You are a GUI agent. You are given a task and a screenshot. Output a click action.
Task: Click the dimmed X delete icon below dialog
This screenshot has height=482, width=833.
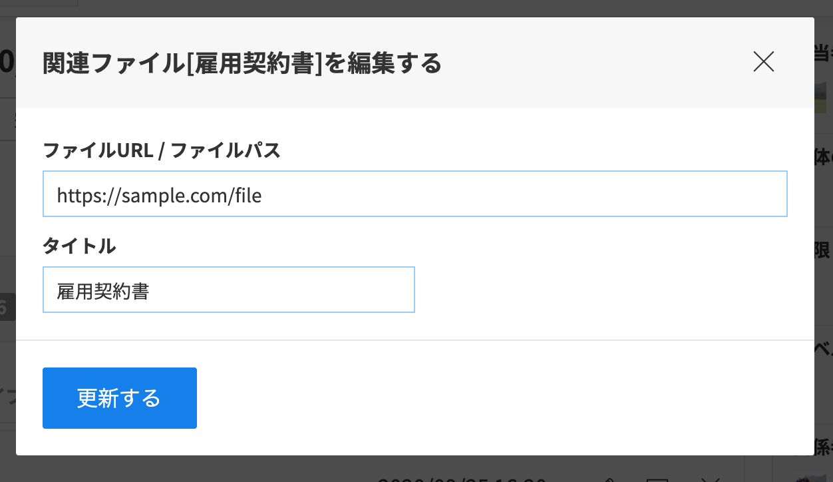pos(711,478)
